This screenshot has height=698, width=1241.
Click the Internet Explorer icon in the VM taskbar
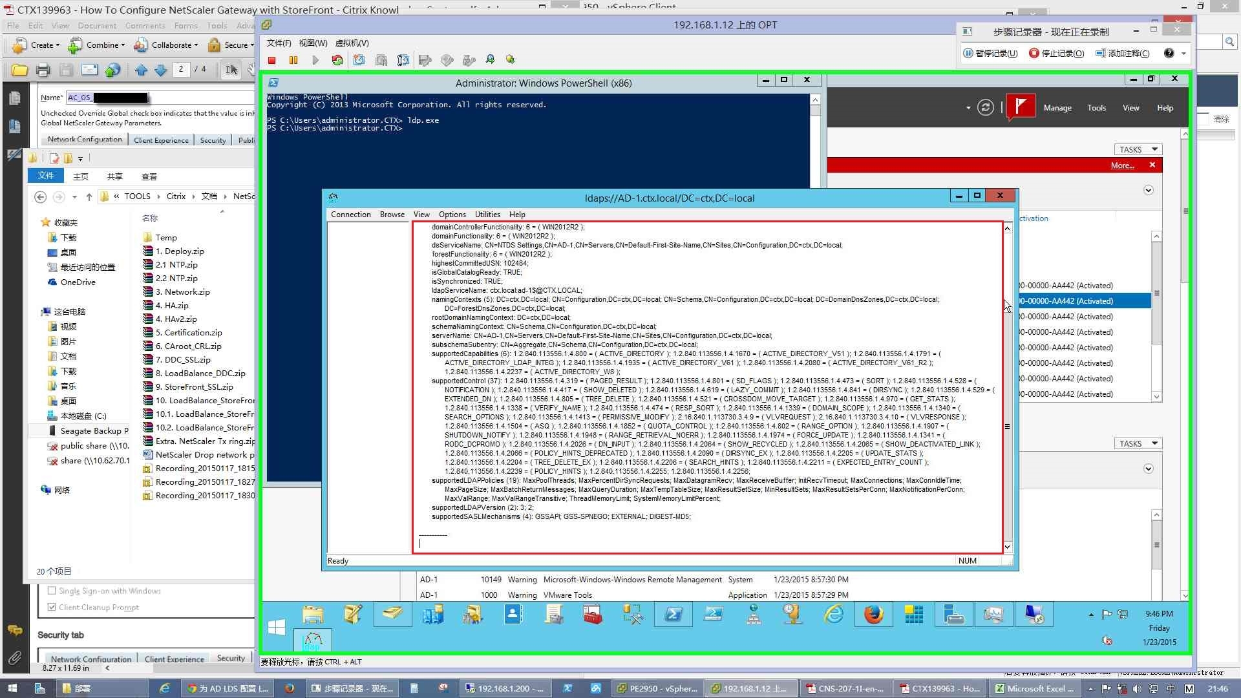click(834, 615)
